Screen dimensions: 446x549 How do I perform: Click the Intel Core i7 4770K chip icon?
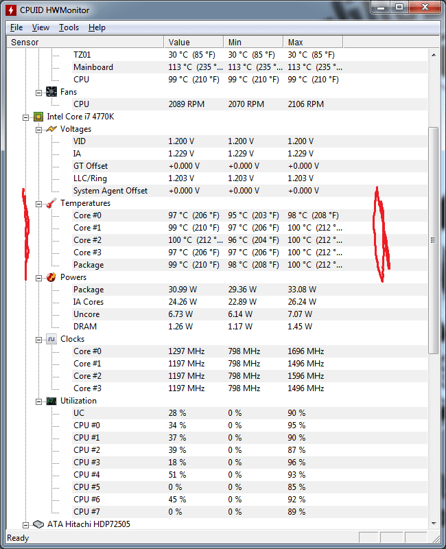[38, 117]
